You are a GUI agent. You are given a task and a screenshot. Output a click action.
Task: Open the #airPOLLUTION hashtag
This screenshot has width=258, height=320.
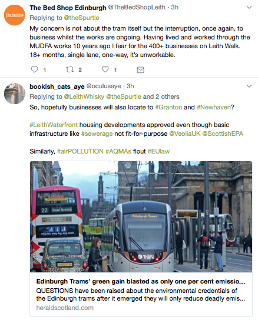pos(80,151)
